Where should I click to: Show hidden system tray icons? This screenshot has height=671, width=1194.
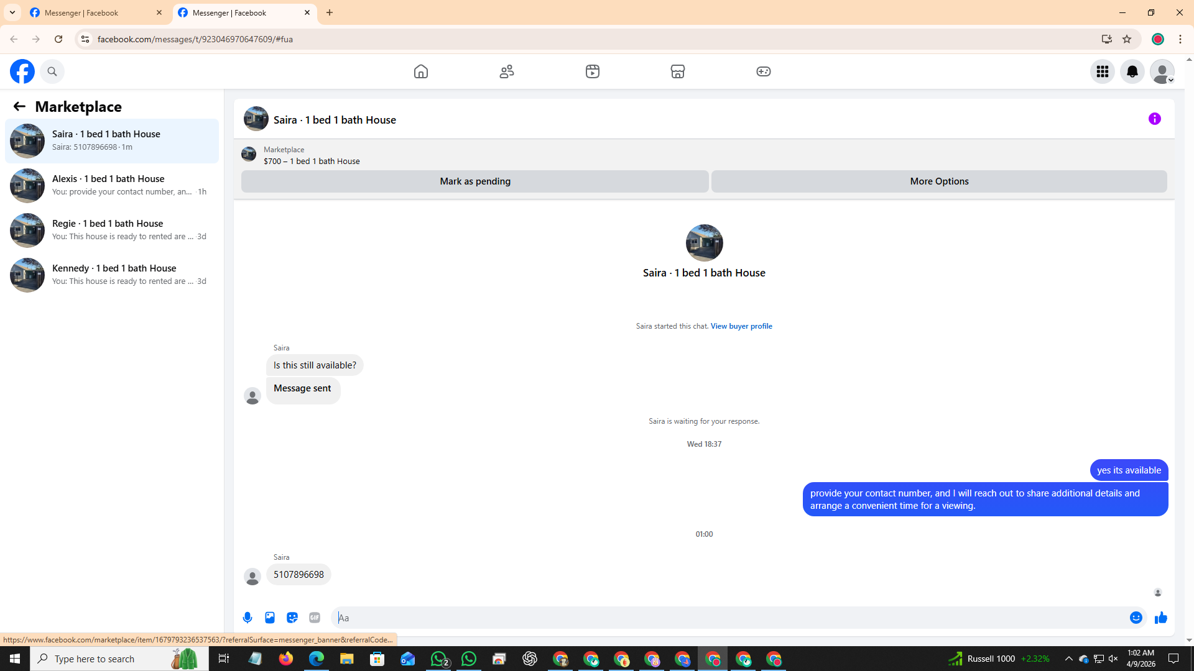coord(1068,659)
